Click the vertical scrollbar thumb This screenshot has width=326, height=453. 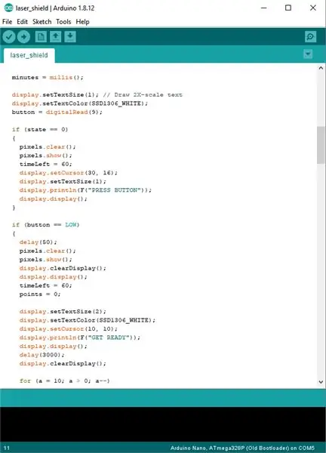tap(321, 145)
